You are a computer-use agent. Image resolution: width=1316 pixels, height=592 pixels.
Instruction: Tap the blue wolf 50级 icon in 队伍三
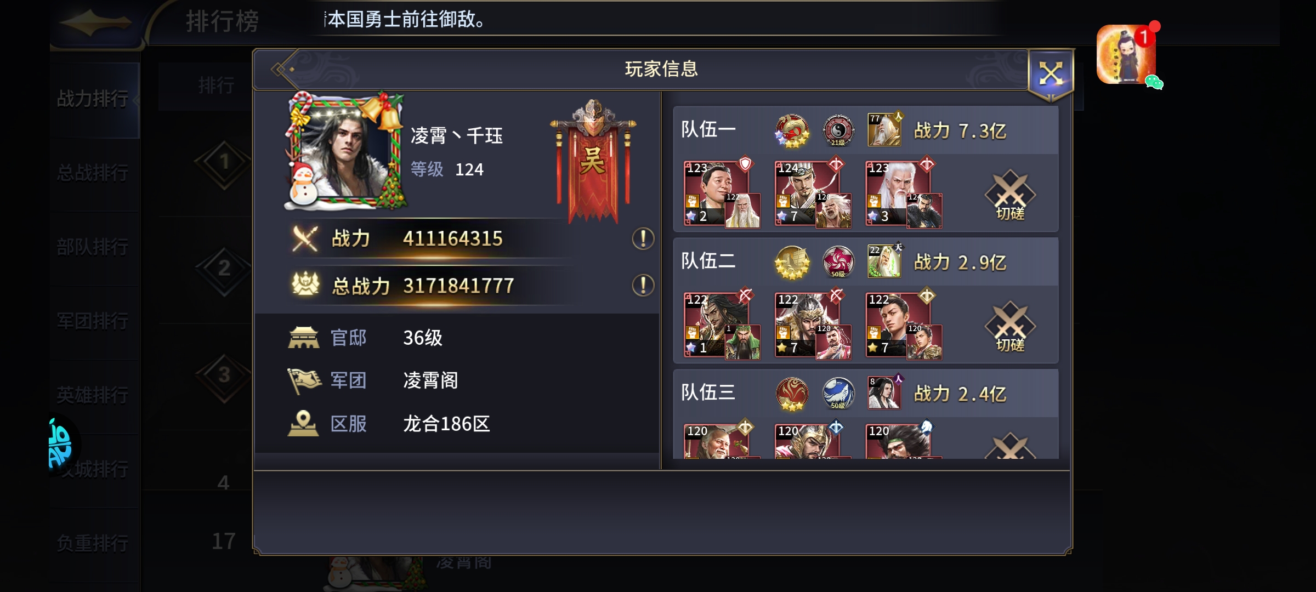838,394
